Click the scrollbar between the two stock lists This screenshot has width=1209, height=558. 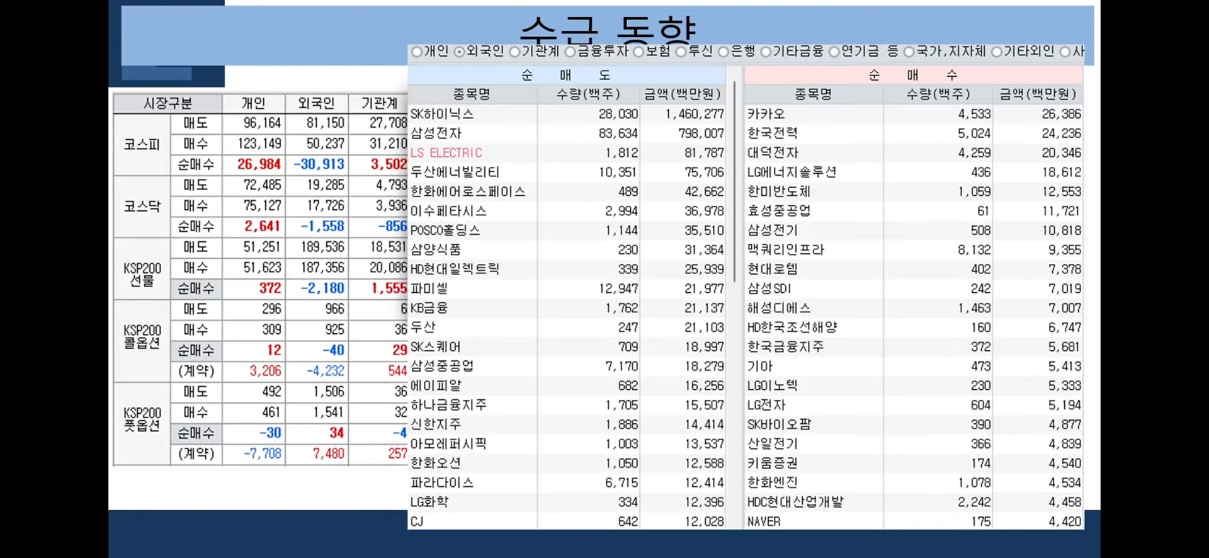(x=734, y=183)
